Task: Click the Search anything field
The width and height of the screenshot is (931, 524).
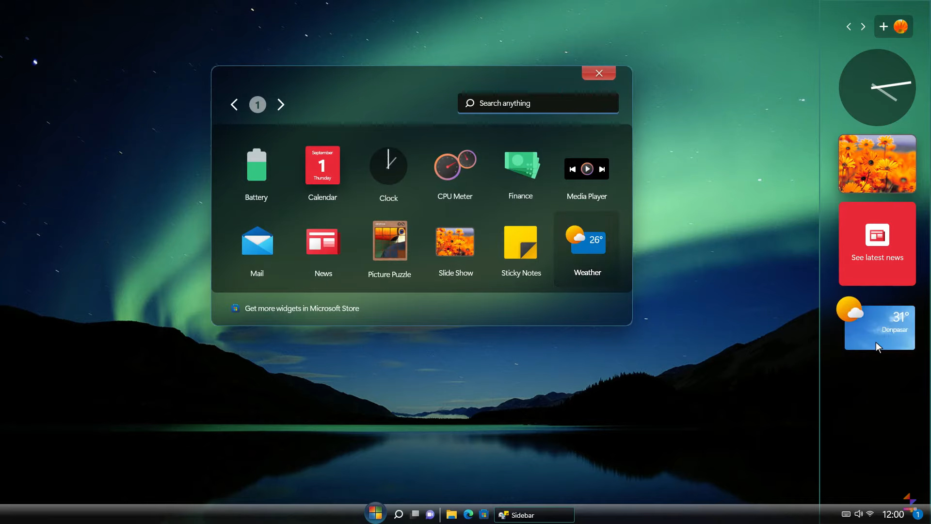Action: [538, 103]
